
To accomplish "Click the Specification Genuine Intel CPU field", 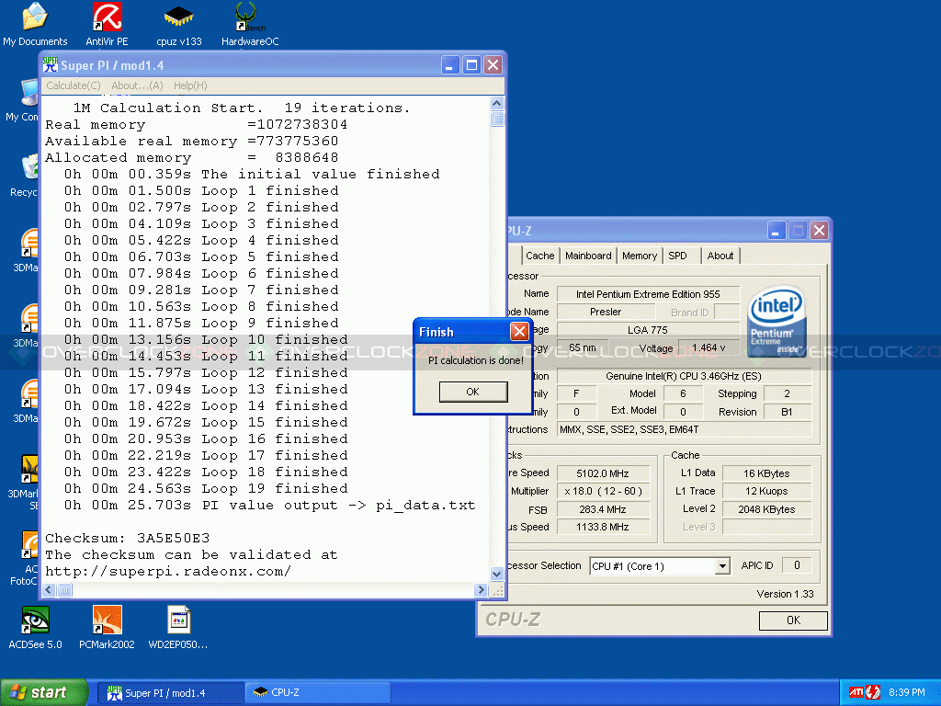I will pyautogui.click(x=684, y=376).
